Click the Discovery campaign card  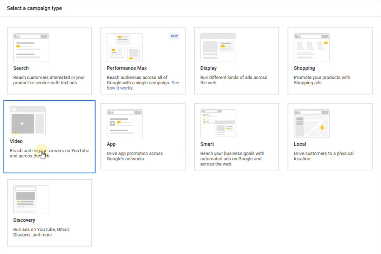coord(49,213)
